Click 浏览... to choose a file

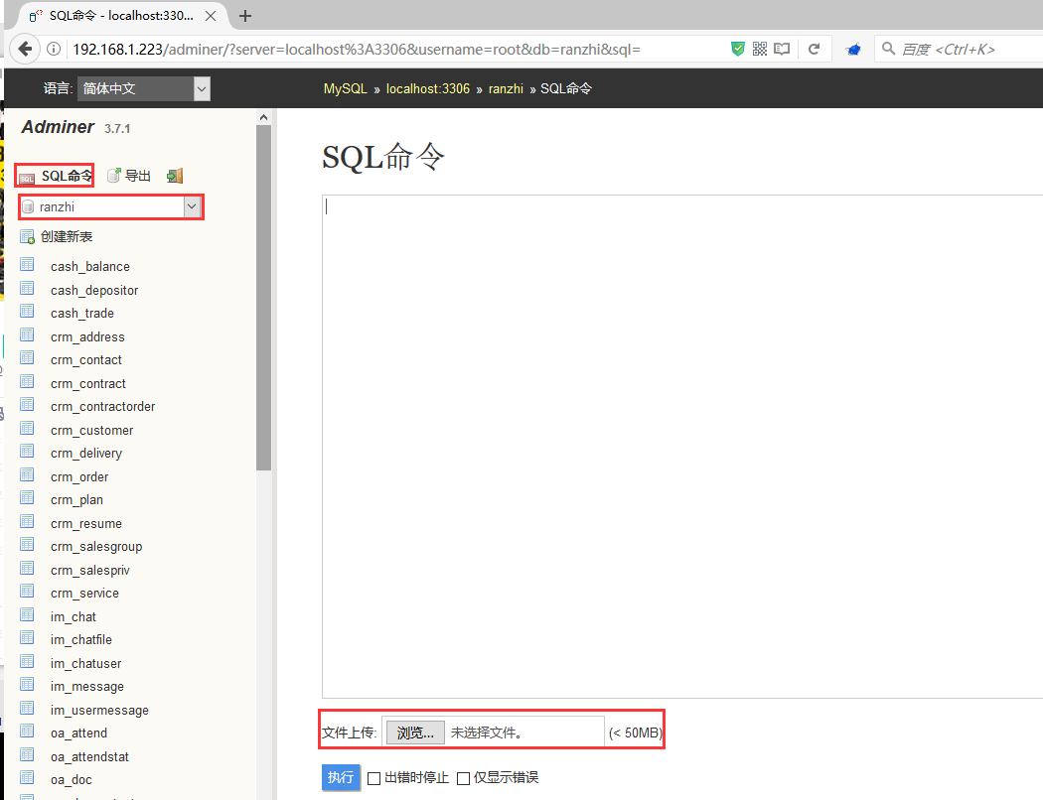[x=414, y=733]
